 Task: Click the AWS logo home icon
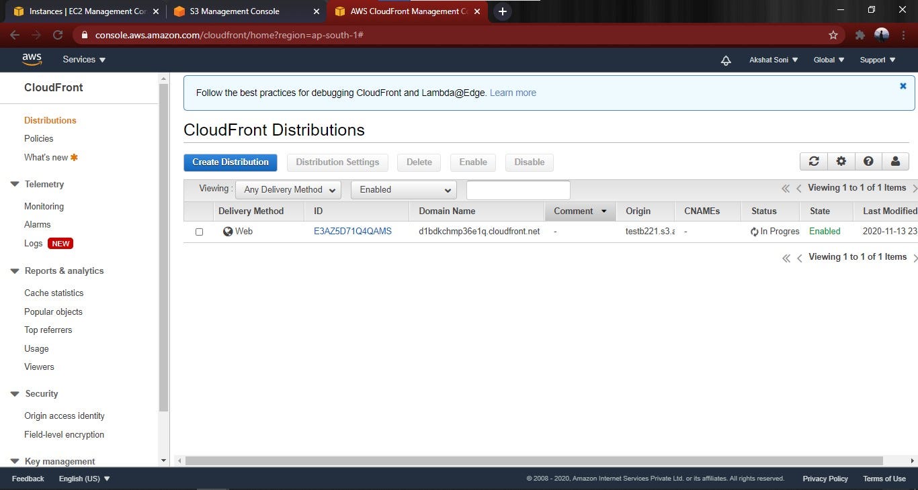(x=32, y=60)
